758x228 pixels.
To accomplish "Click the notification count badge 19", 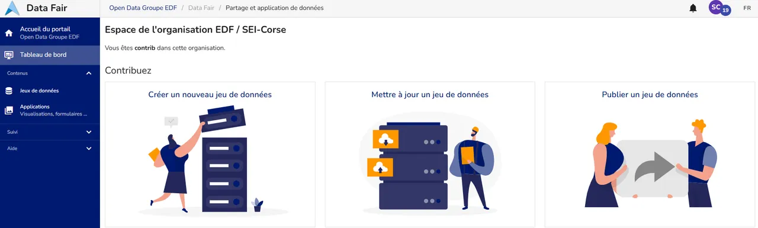I will (x=726, y=10).
